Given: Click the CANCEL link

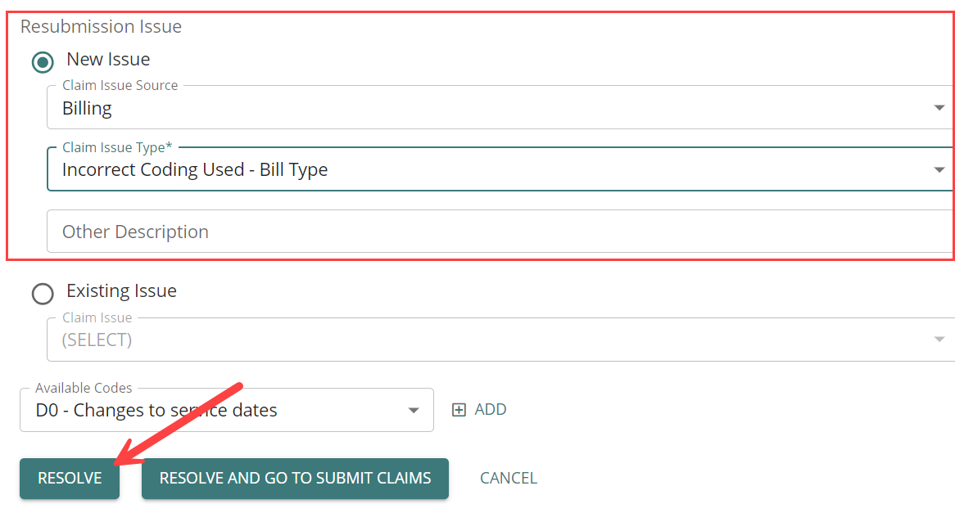Looking at the screenshot, I should pyautogui.click(x=509, y=478).
